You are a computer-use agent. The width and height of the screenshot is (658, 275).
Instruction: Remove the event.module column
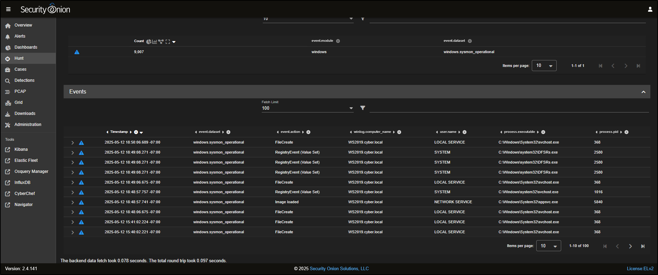(x=338, y=41)
